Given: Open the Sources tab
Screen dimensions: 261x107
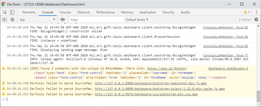Looking at the screenshot, I should tap(65, 12).
